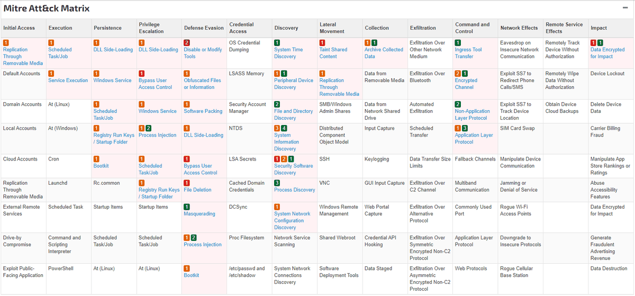The height and width of the screenshot is (296, 635).
Task: Open Obfuscated Files or Information link
Action: coord(202,84)
